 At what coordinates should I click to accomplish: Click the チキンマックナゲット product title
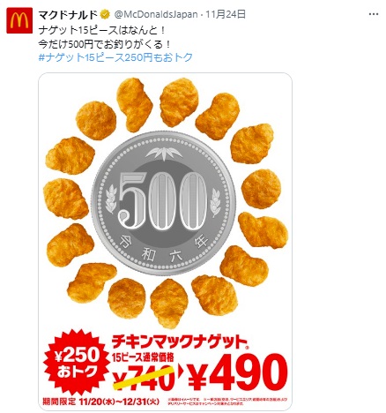pos(181,342)
